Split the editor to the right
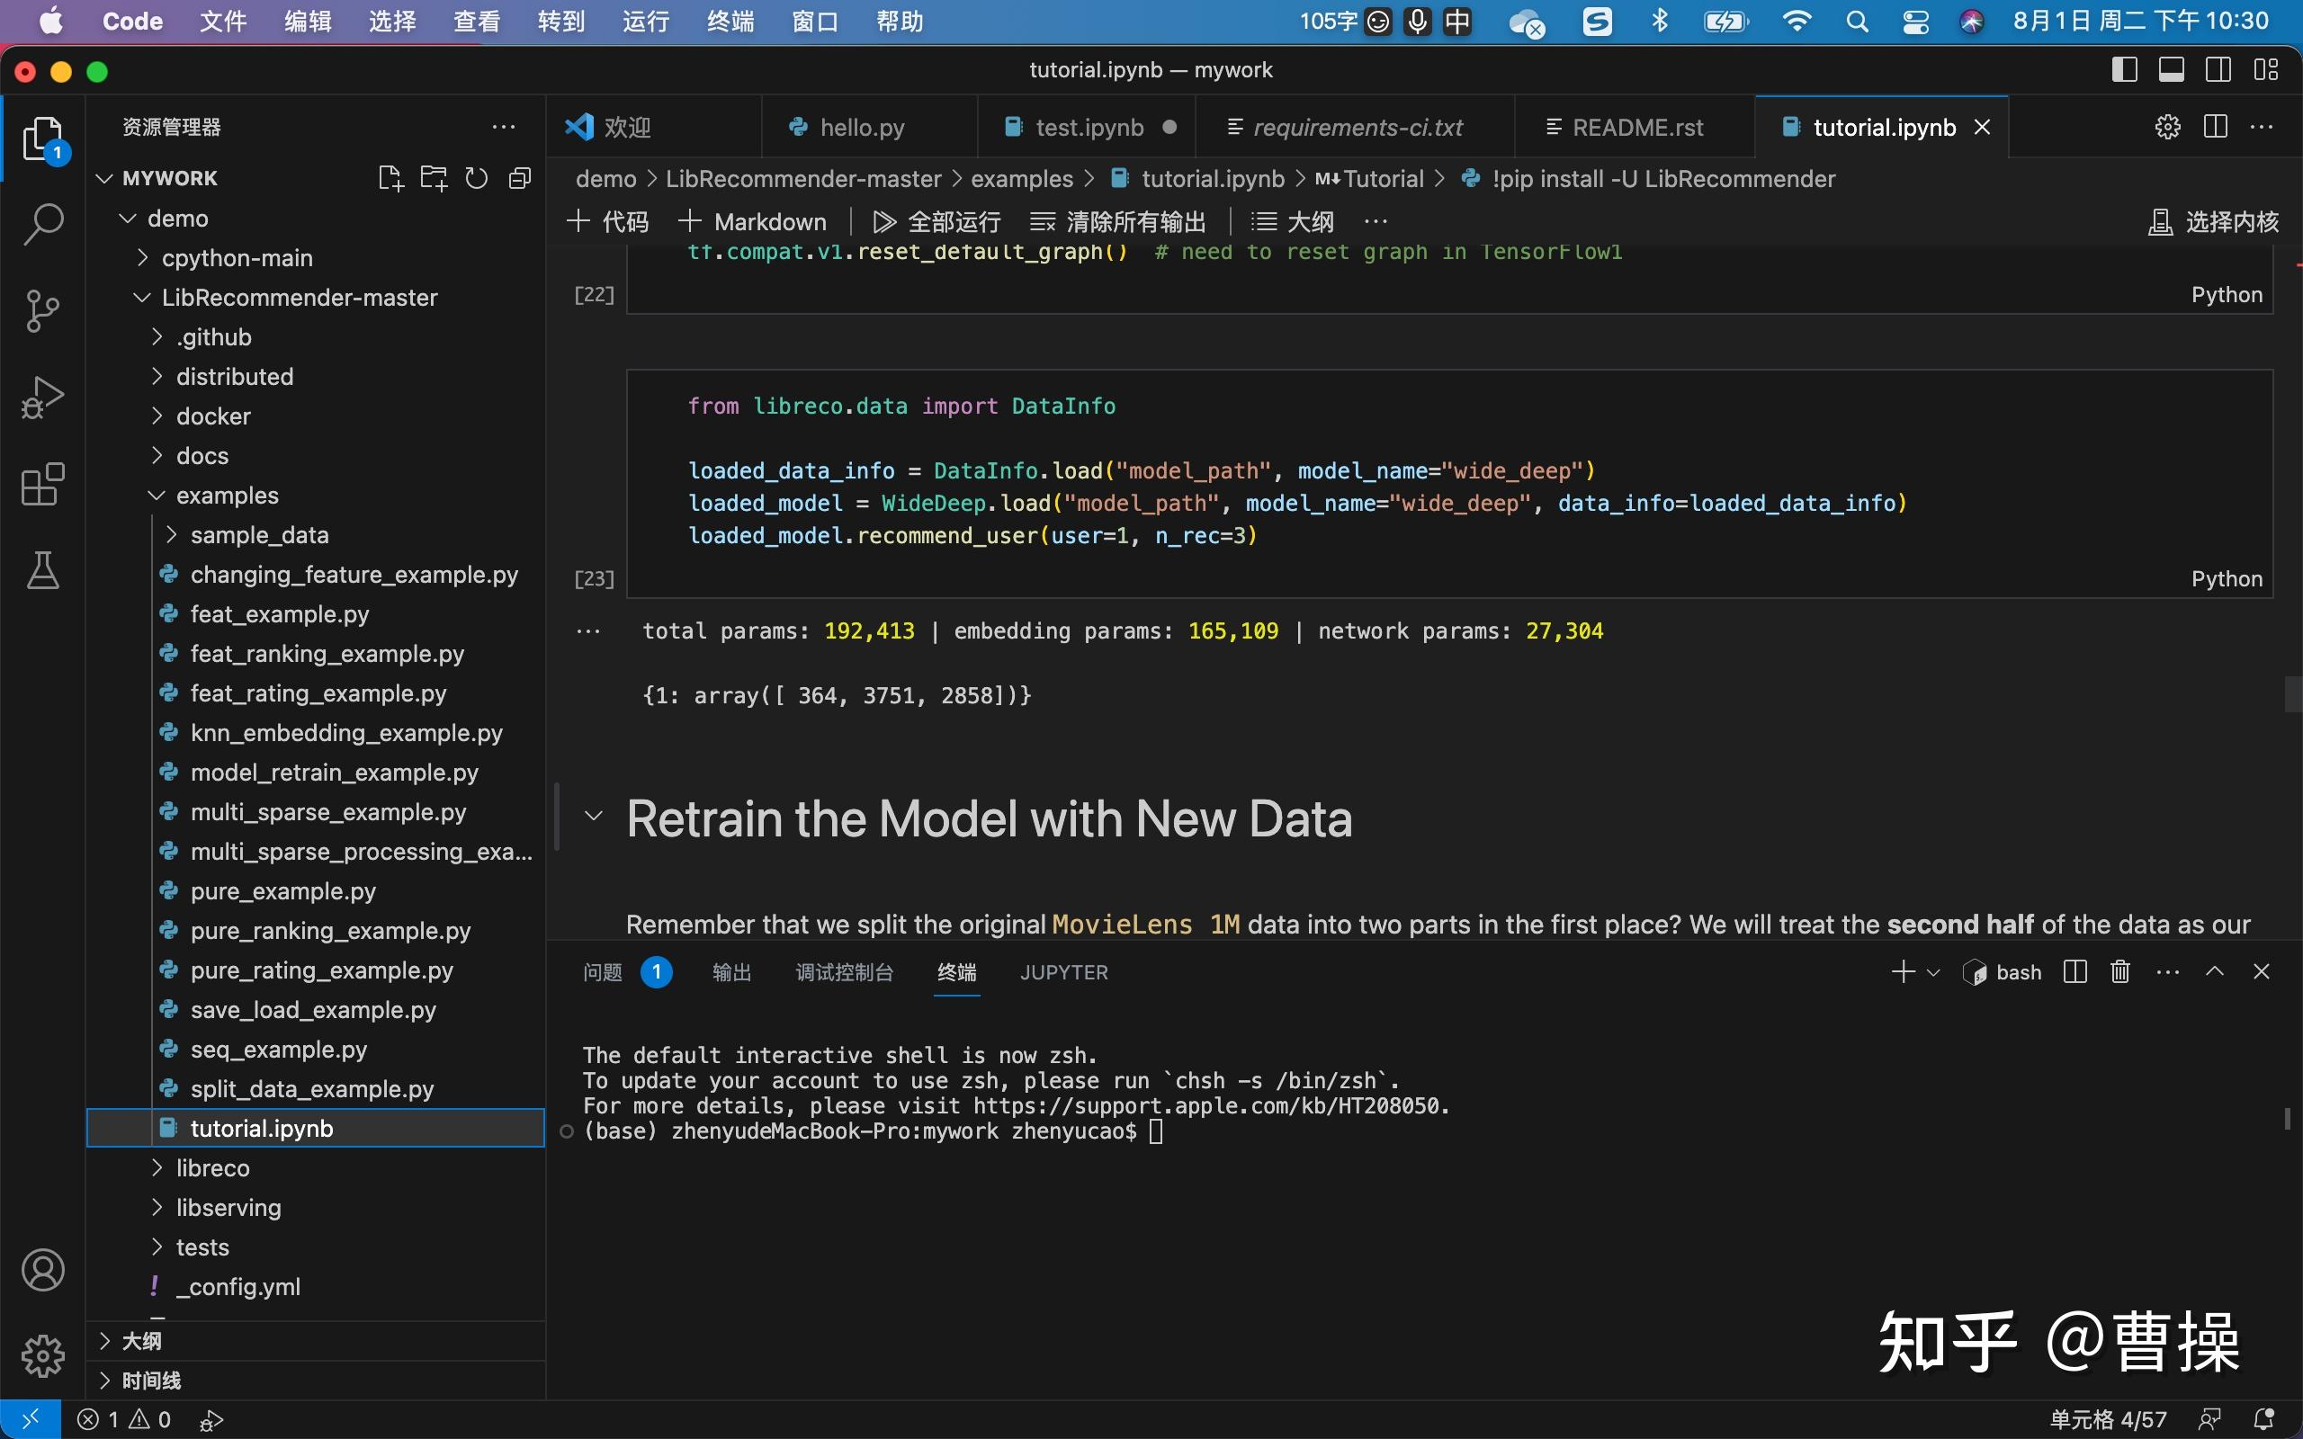Screen dimensions: 2303x1439 pos(2216,127)
